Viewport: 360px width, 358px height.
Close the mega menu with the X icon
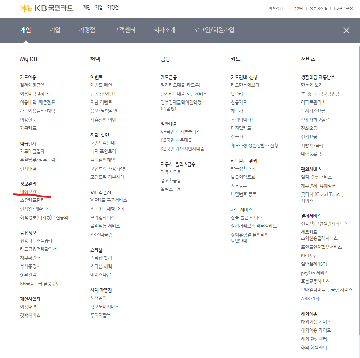(346, 30)
